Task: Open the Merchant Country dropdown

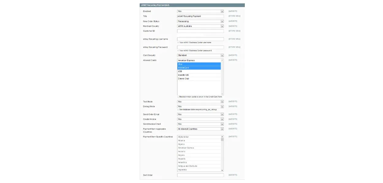Action: [x=200, y=26]
